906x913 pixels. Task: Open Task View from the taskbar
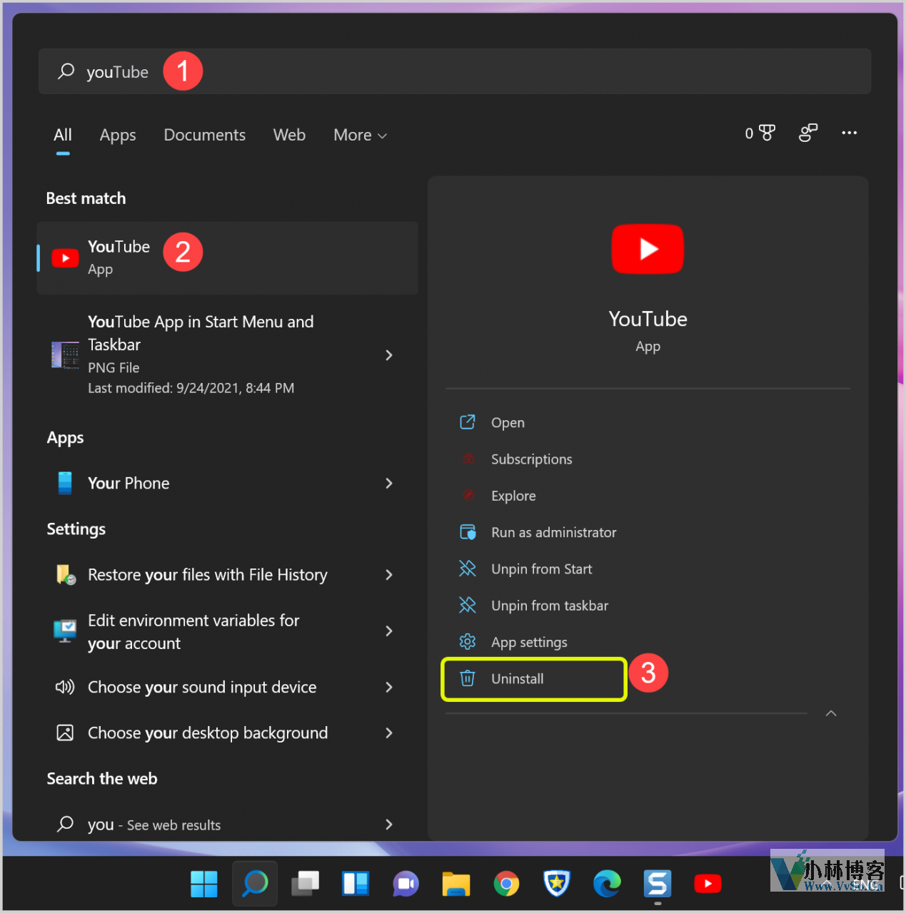click(306, 884)
